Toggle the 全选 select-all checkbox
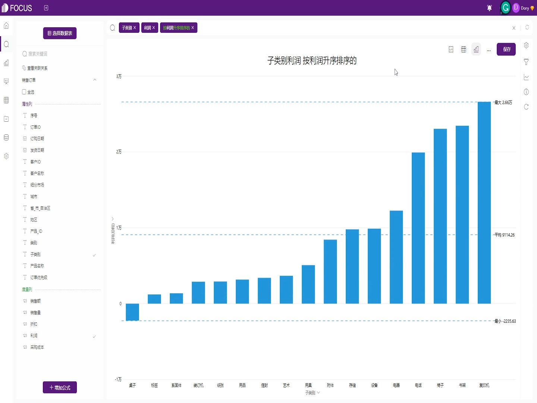The image size is (537, 403). click(x=24, y=92)
